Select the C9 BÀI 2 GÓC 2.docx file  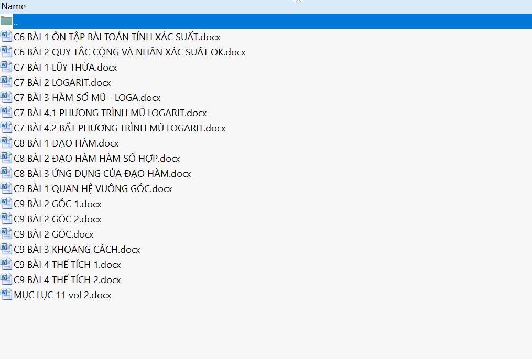point(58,219)
